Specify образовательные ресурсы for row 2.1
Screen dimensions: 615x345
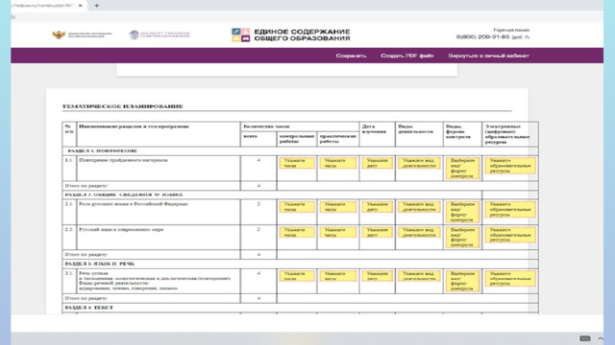510,210
